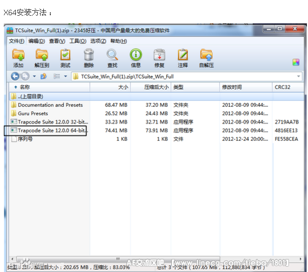Open the 帮助(H) menu
This screenshot has height=272, width=308.
pyautogui.click(x=119, y=41)
